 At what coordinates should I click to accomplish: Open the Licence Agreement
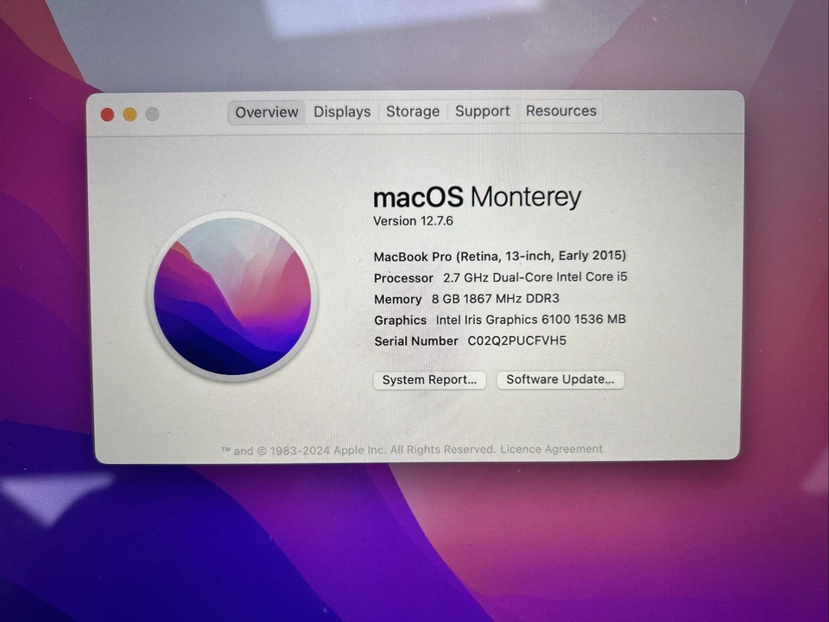pyautogui.click(x=551, y=449)
